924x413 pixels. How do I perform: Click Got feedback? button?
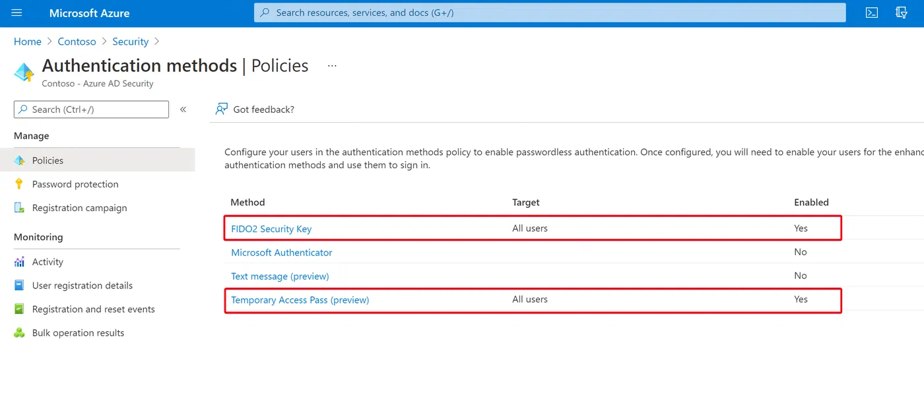point(255,110)
